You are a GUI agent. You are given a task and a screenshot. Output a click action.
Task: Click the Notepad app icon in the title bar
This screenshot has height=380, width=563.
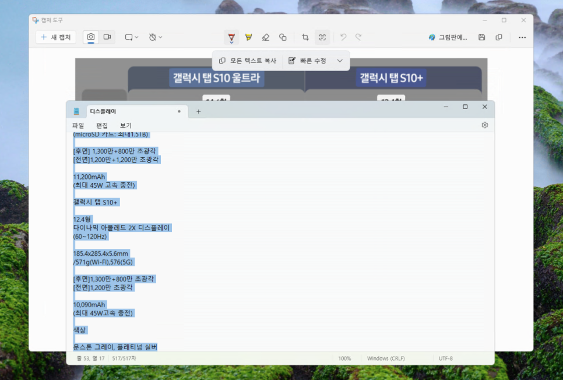tap(76, 111)
